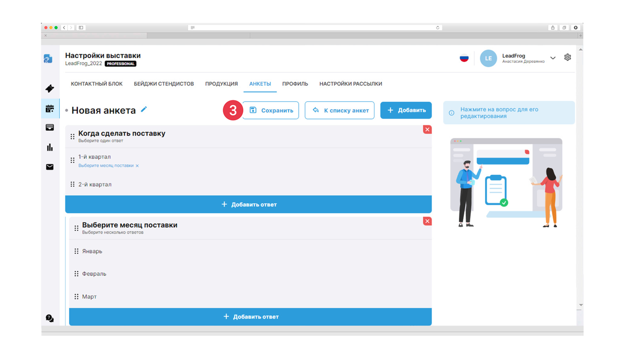Select the answer Январь
This screenshot has height=357, width=625.
92,251
